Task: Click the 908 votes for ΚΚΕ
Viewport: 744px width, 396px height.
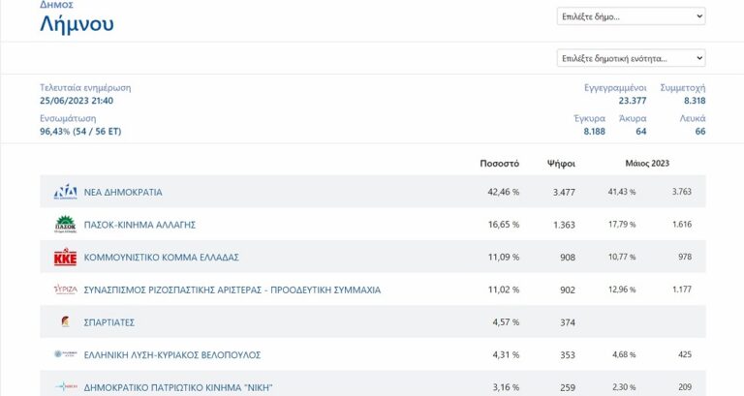Action: click(x=568, y=257)
